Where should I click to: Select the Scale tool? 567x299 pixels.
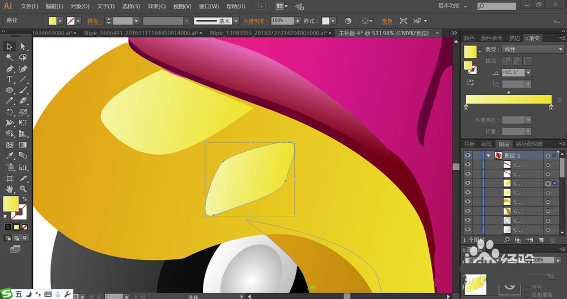point(23,112)
